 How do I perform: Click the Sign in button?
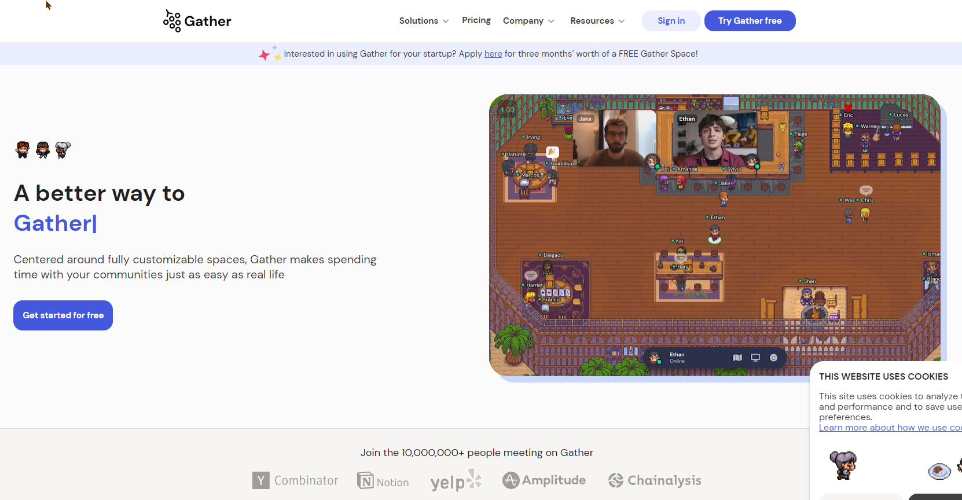pos(671,21)
